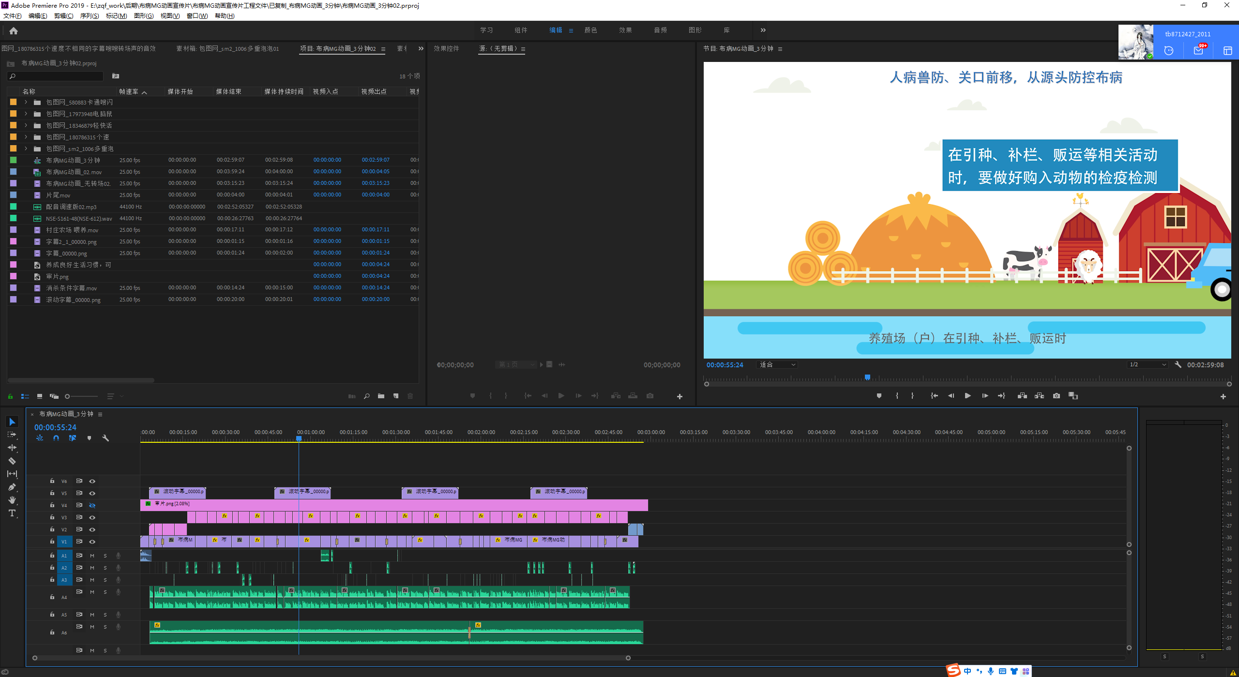Screen dimensions: 1239x677
Task: Open button editor plus in program monitor
Action: [x=1223, y=396]
